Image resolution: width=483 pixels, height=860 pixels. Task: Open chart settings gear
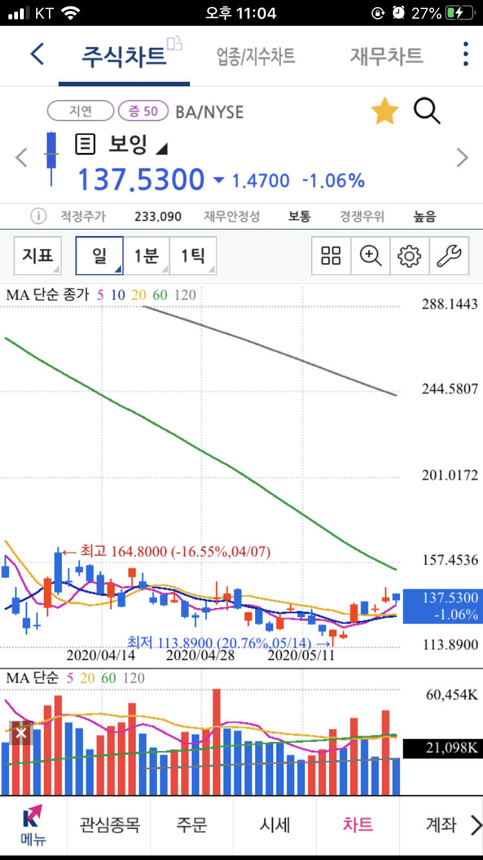pyautogui.click(x=409, y=256)
